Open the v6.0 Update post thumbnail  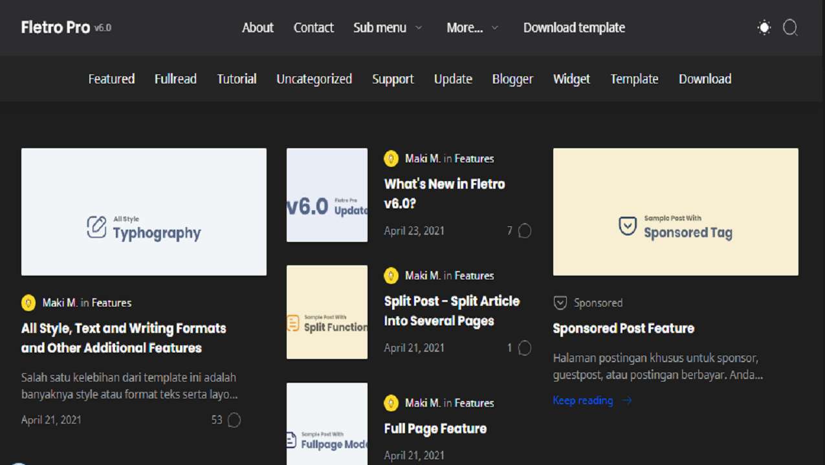[x=327, y=195]
